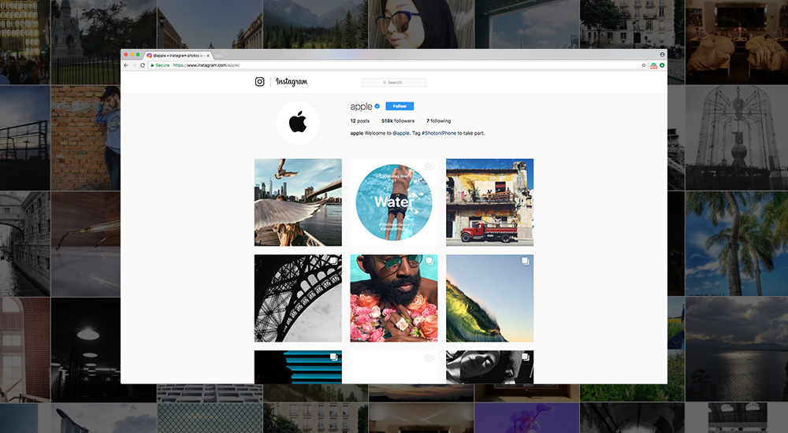Click the Instagram camera logo icon

(259, 81)
